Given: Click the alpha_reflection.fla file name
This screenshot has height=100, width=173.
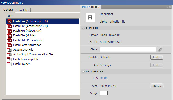Looking at the screenshot, I should pos(113,22).
